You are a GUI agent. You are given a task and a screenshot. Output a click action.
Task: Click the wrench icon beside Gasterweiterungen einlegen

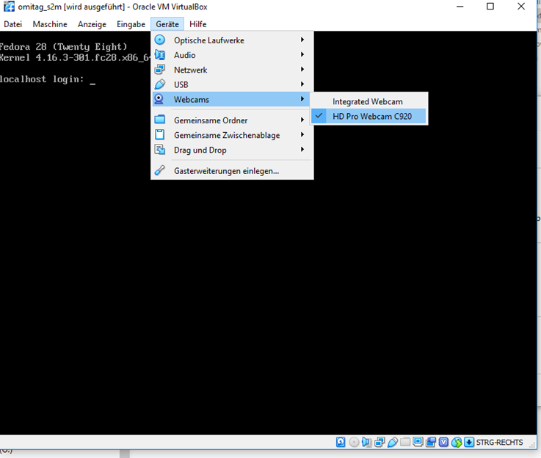pos(159,171)
